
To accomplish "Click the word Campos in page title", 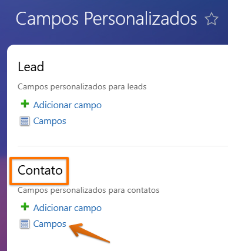I will coord(47,19).
